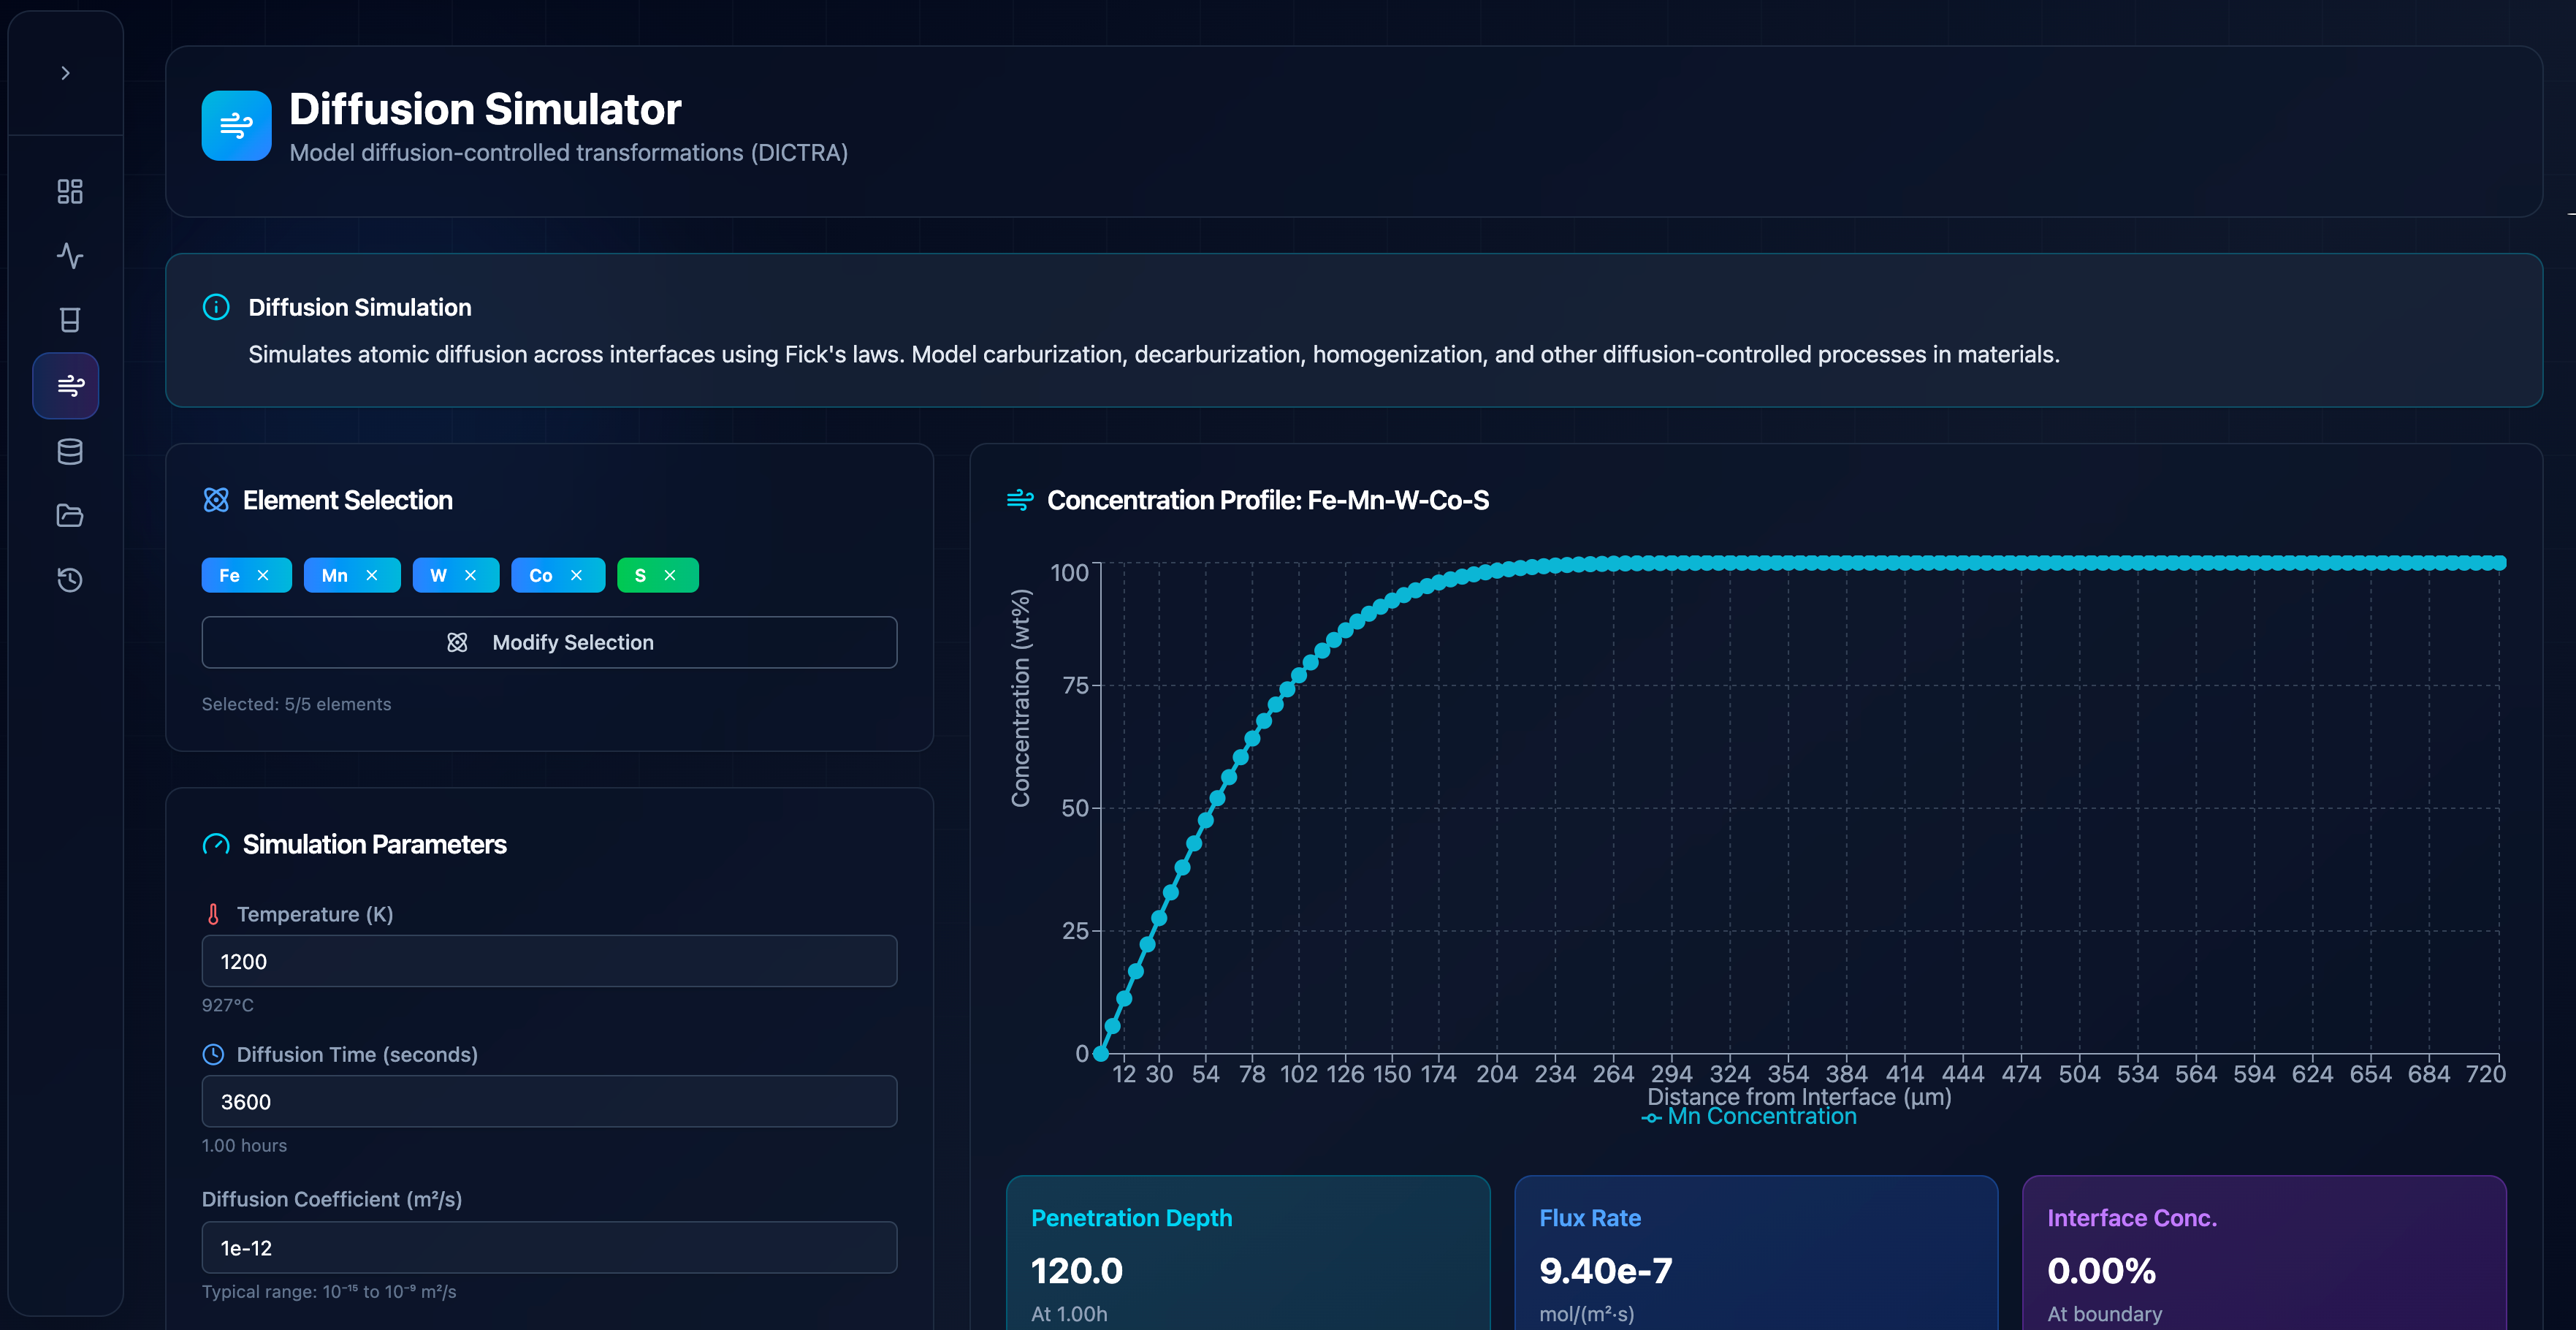Screen dimensions: 2576x1330
Task: Remove the Mn element chip
Action: (372, 575)
